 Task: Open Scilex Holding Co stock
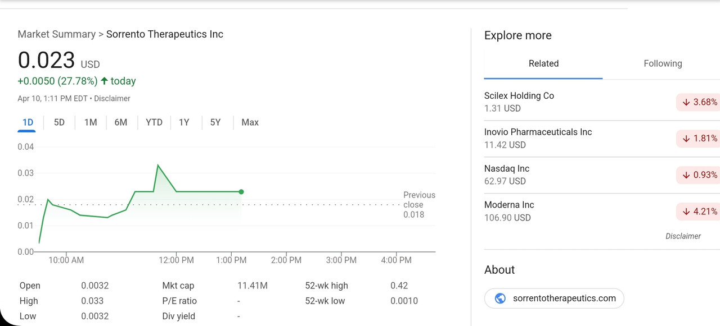tap(519, 96)
